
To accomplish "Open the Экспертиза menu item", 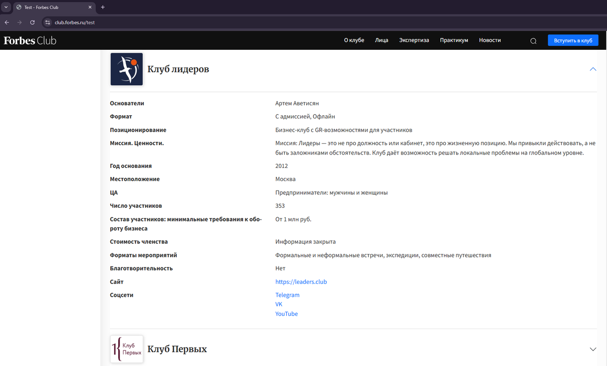I will coord(414,40).
